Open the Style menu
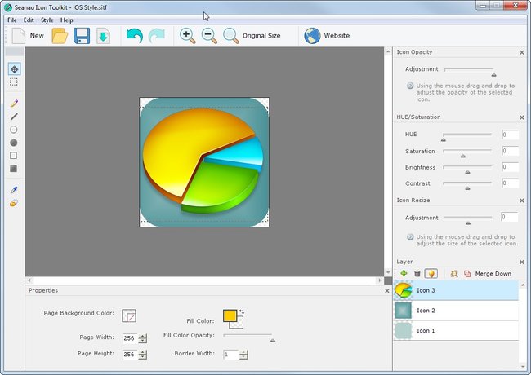This screenshot has width=531, height=375. click(47, 20)
